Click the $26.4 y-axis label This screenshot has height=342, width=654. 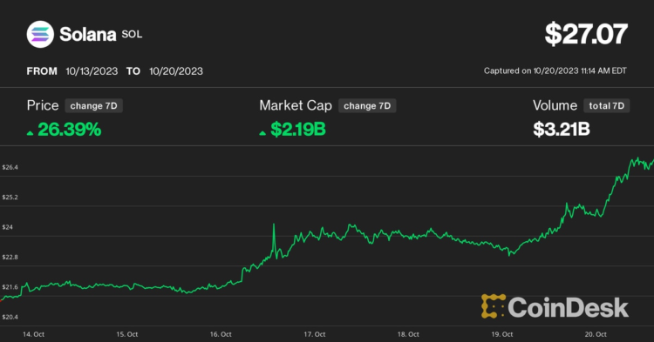10,167
